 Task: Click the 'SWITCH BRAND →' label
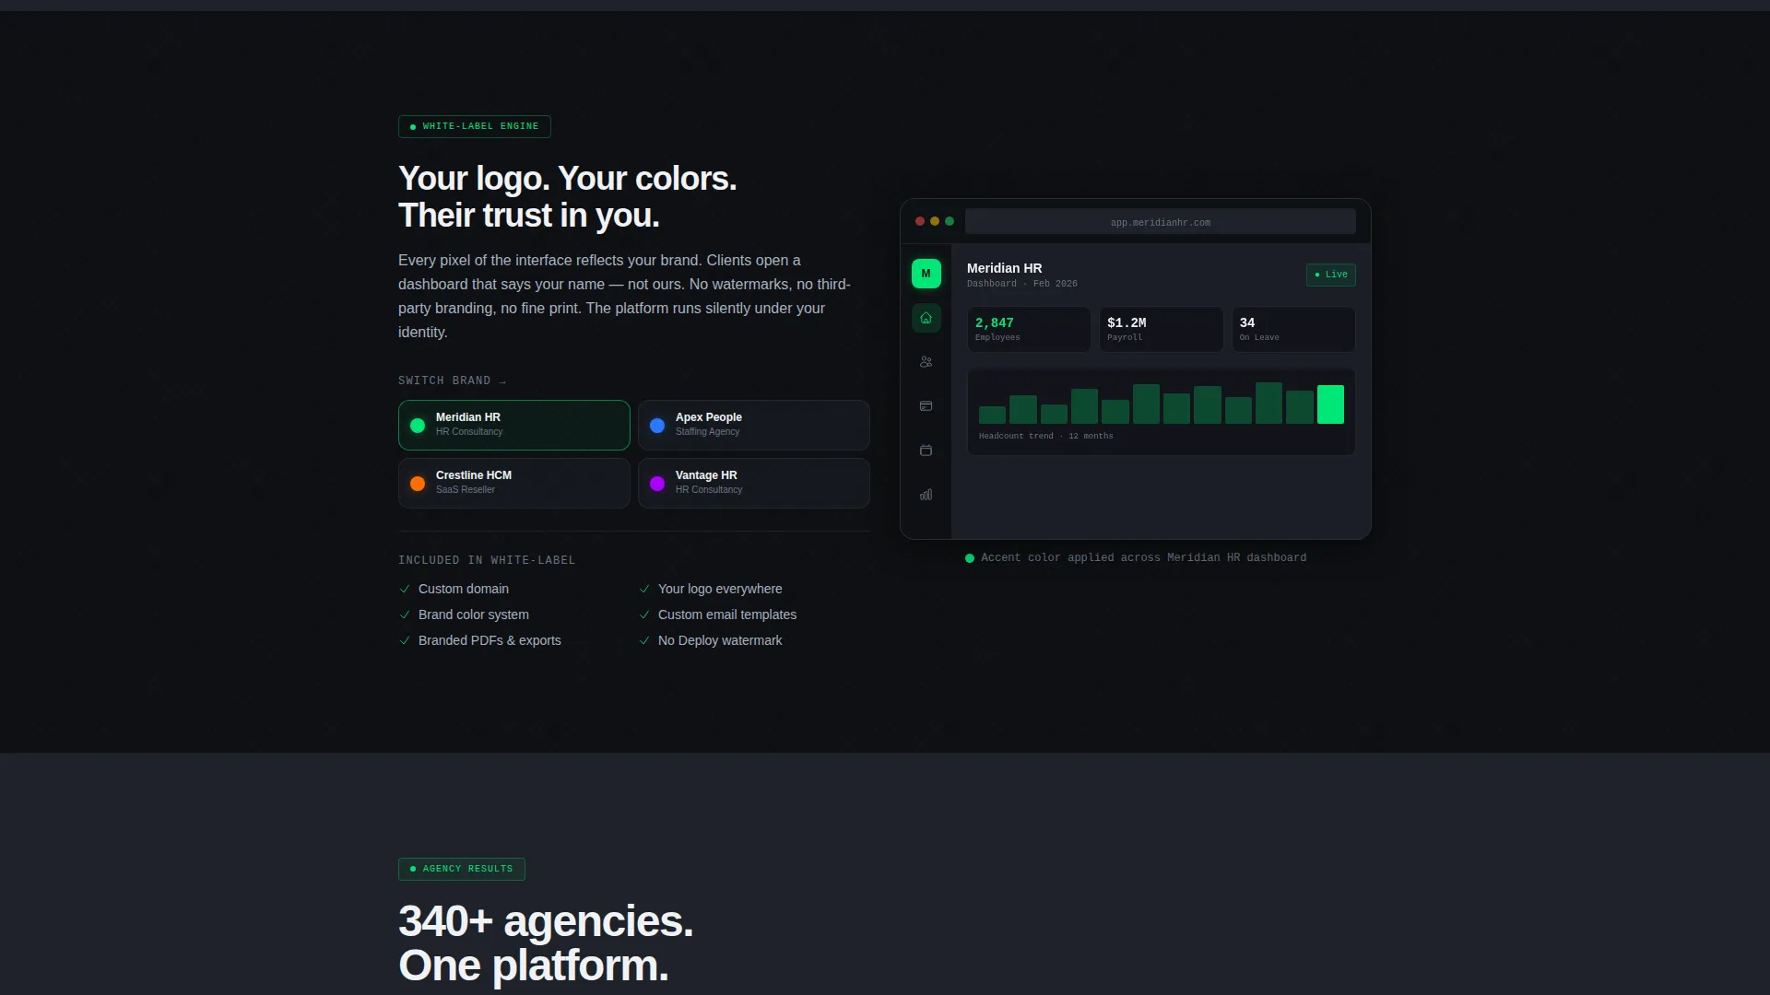pyautogui.click(x=453, y=380)
